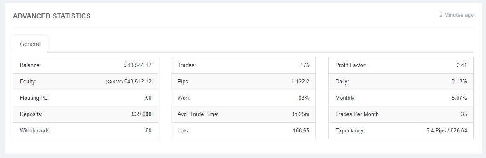486x158 pixels.
Task: Click the Equity row label
Action: (28, 82)
